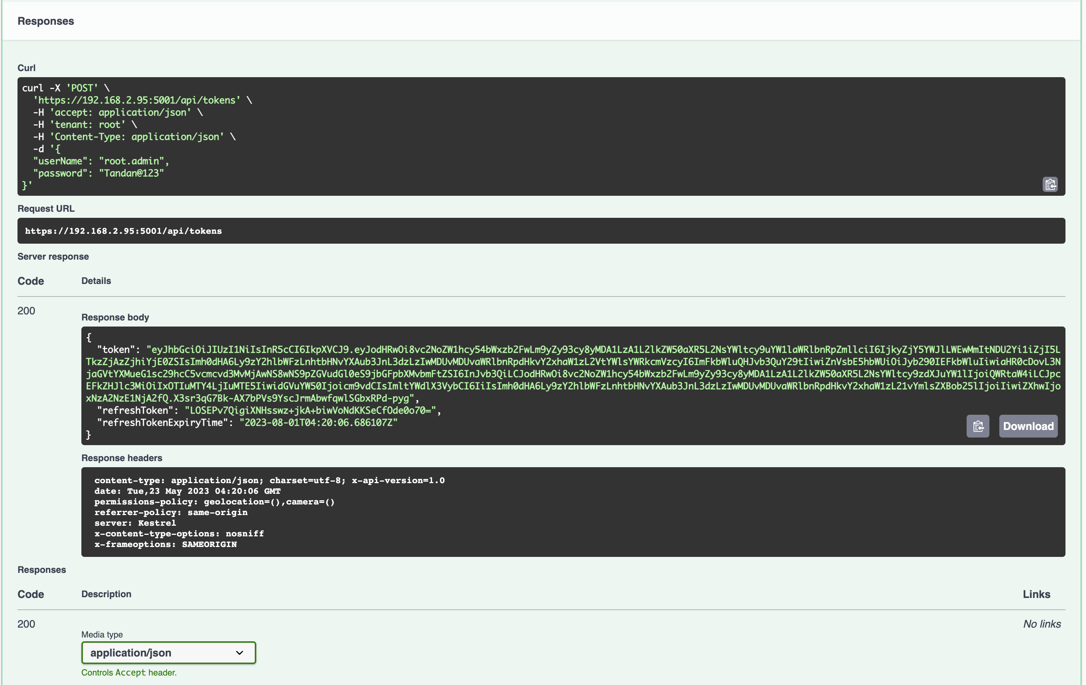The image size is (1086, 685).
Task: Click the userName line in curl body
Action: pyautogui.click(x=101, y=161)
